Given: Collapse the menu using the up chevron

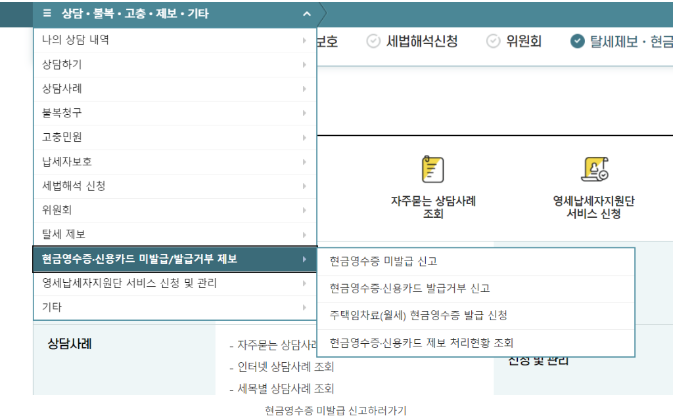Looking at the screenshot, I should tap(306, 14).
